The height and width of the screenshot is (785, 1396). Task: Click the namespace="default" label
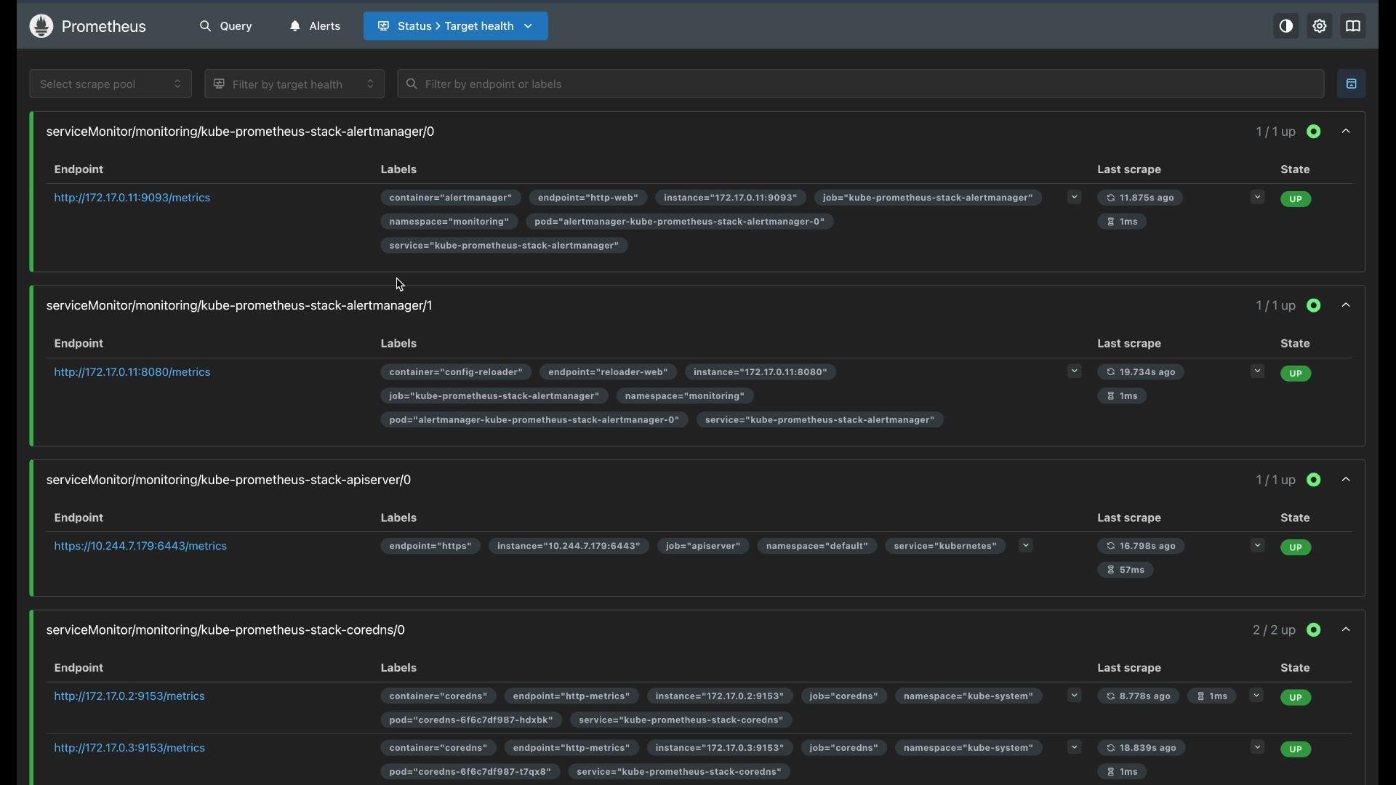pyautogui.click(x=817, y=547)
